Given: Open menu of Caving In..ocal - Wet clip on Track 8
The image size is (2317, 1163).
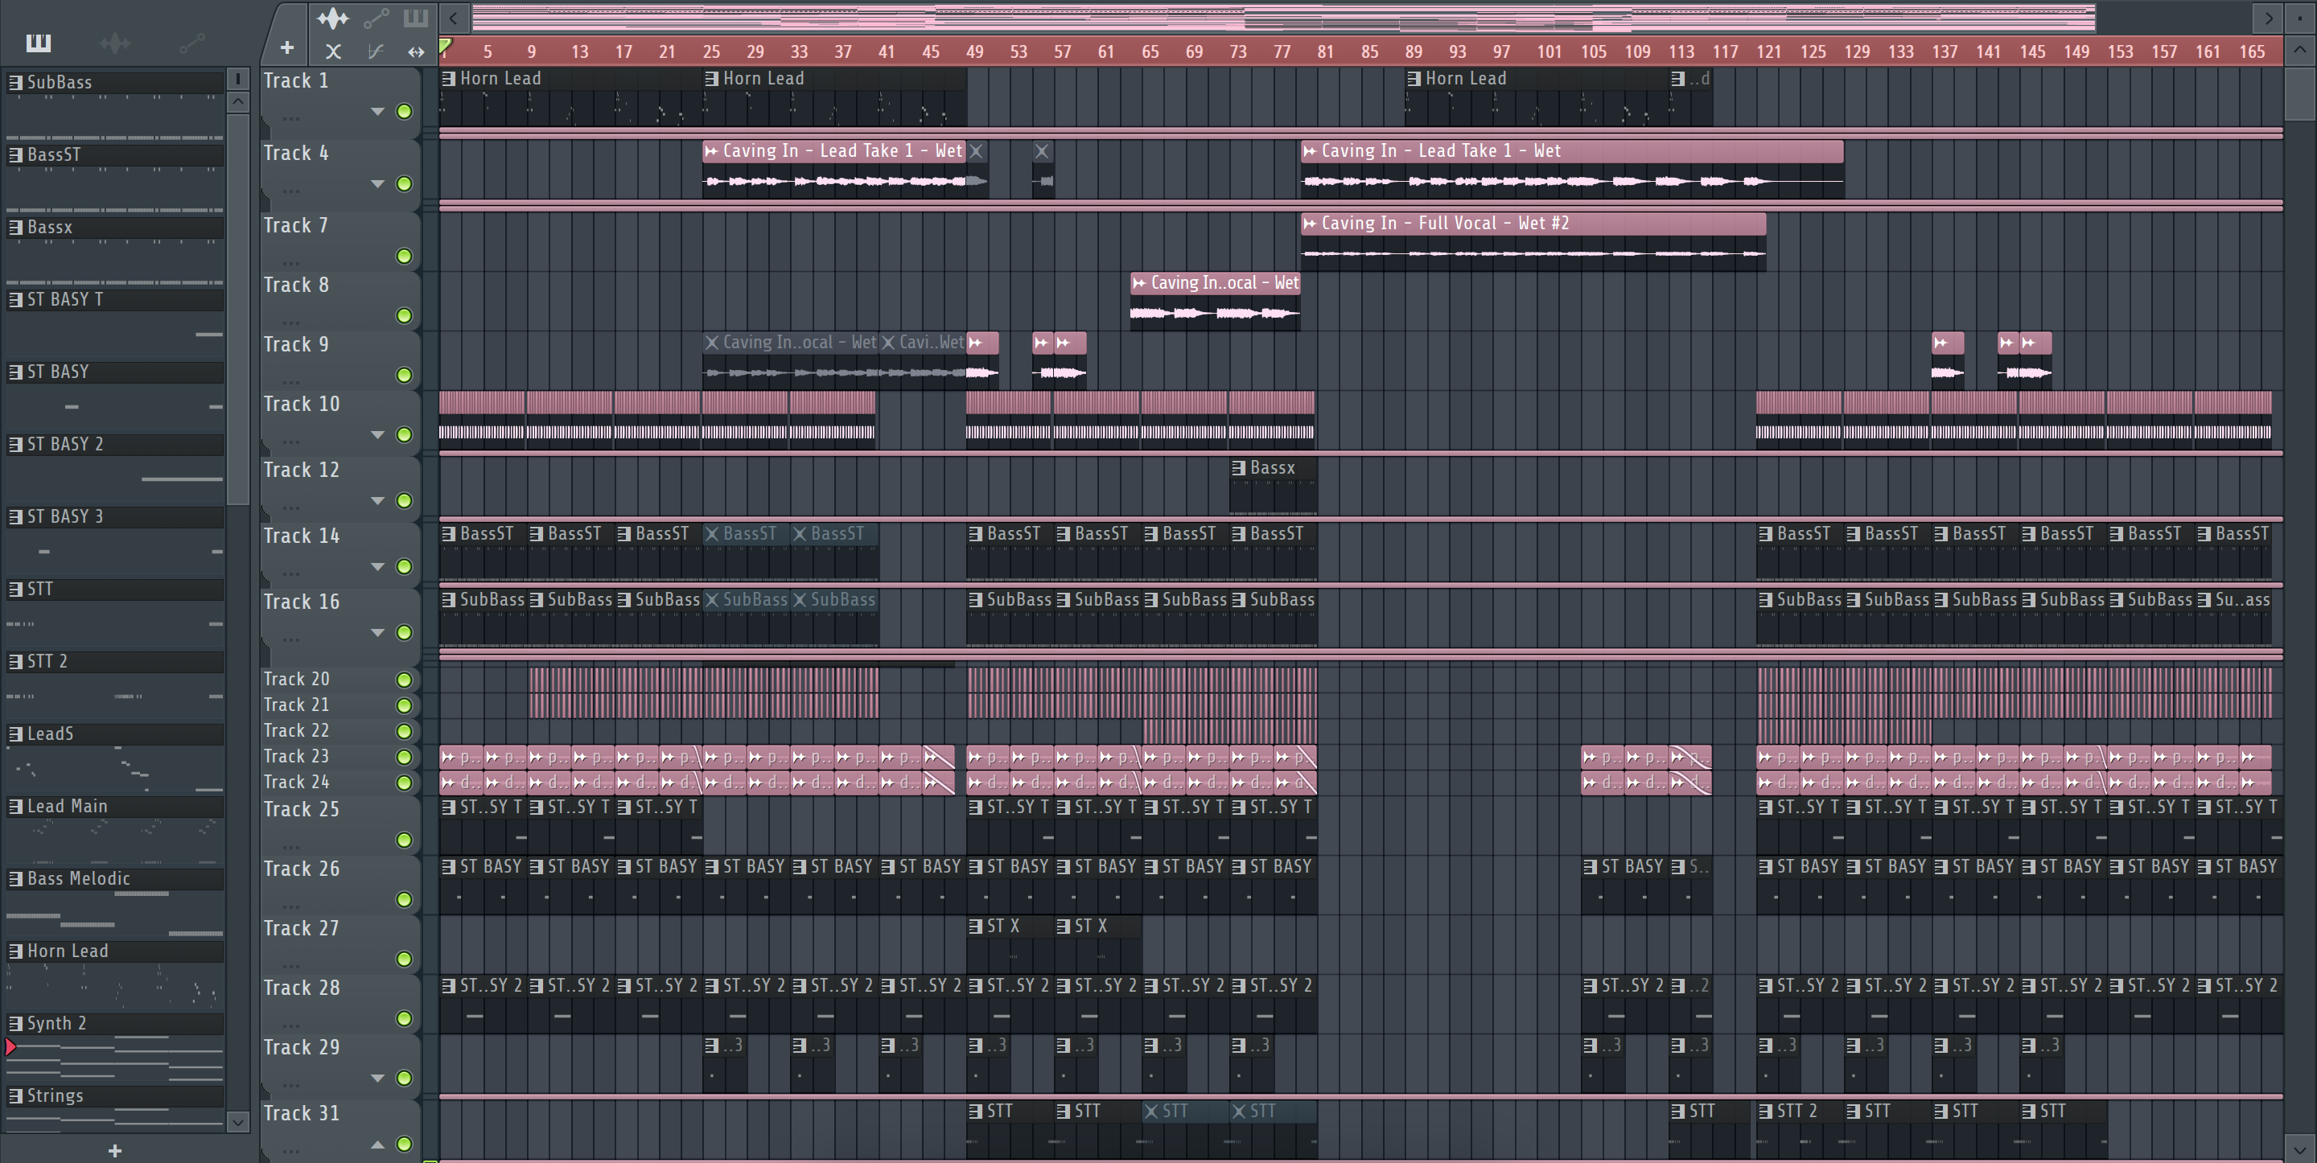Looking at the screenshot, I should [1140, 282].
